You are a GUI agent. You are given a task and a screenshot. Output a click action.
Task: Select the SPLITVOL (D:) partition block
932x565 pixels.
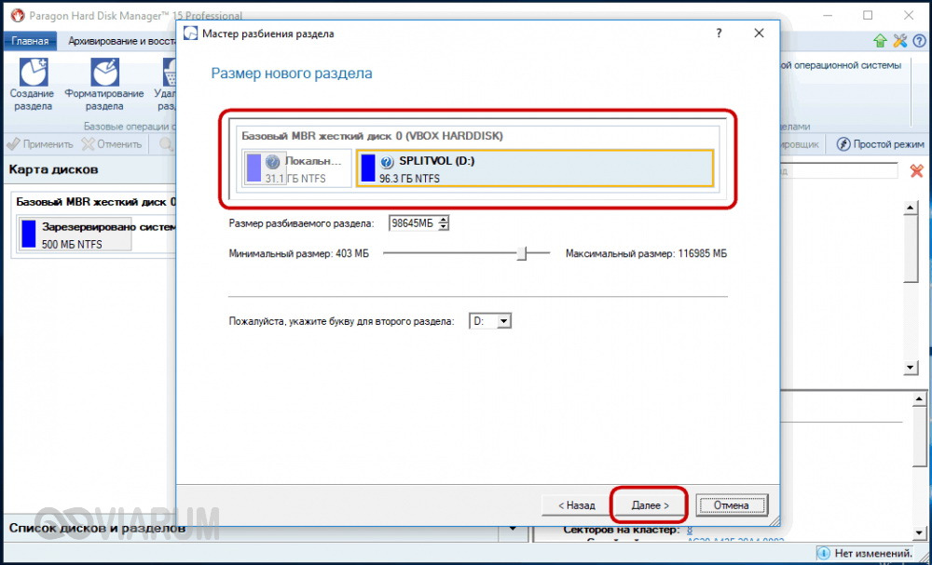pos(534,168)
